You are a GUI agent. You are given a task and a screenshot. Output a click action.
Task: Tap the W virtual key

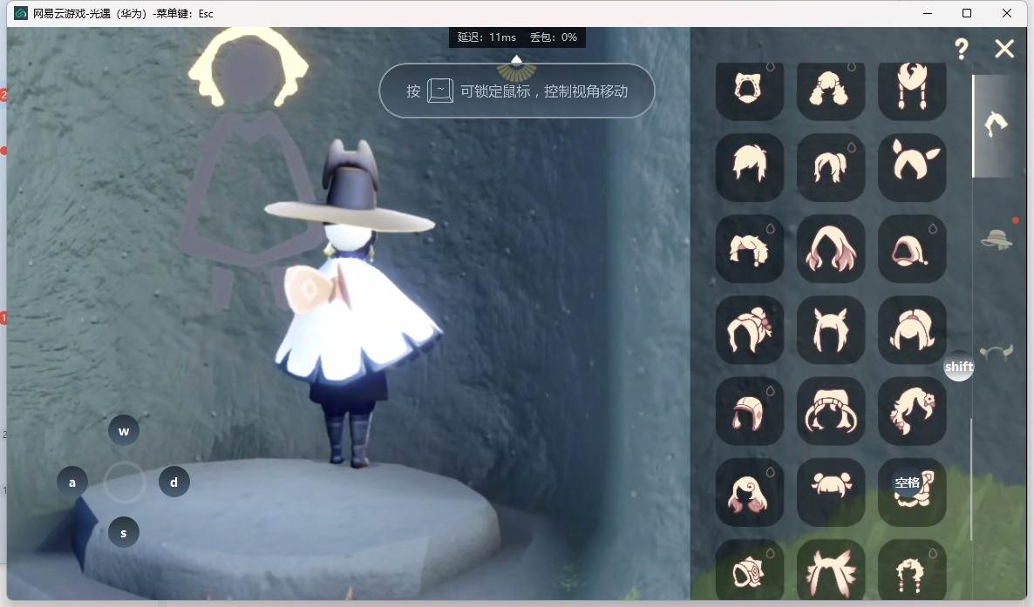click(x=123, y=431)
